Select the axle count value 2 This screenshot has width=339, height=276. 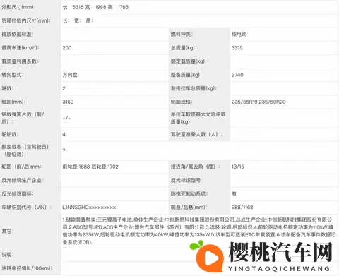click(x=64, y=88)
